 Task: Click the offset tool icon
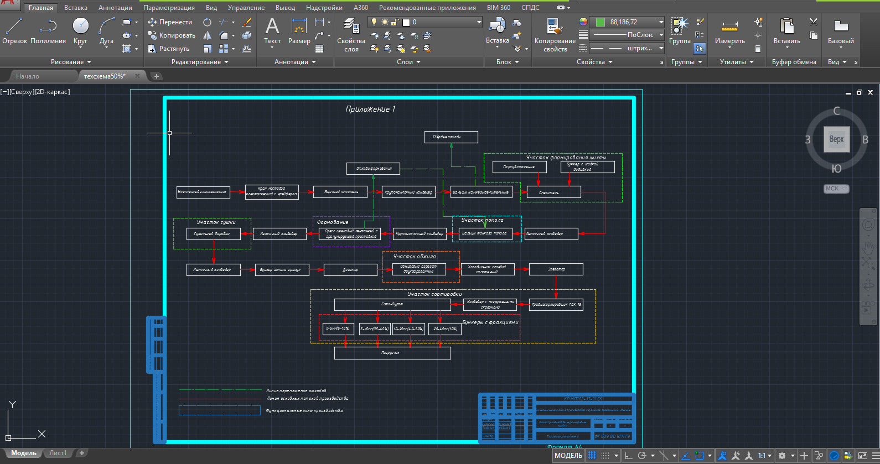coord(247,49)
